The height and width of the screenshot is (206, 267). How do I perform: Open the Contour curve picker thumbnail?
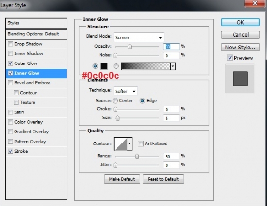(121, 144)
